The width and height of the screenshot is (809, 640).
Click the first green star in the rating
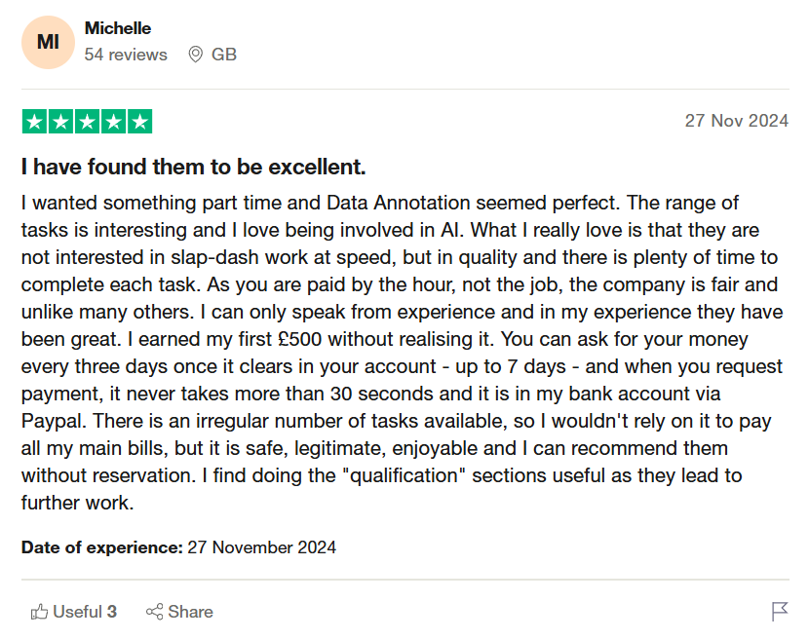click(x=32, y=121)
